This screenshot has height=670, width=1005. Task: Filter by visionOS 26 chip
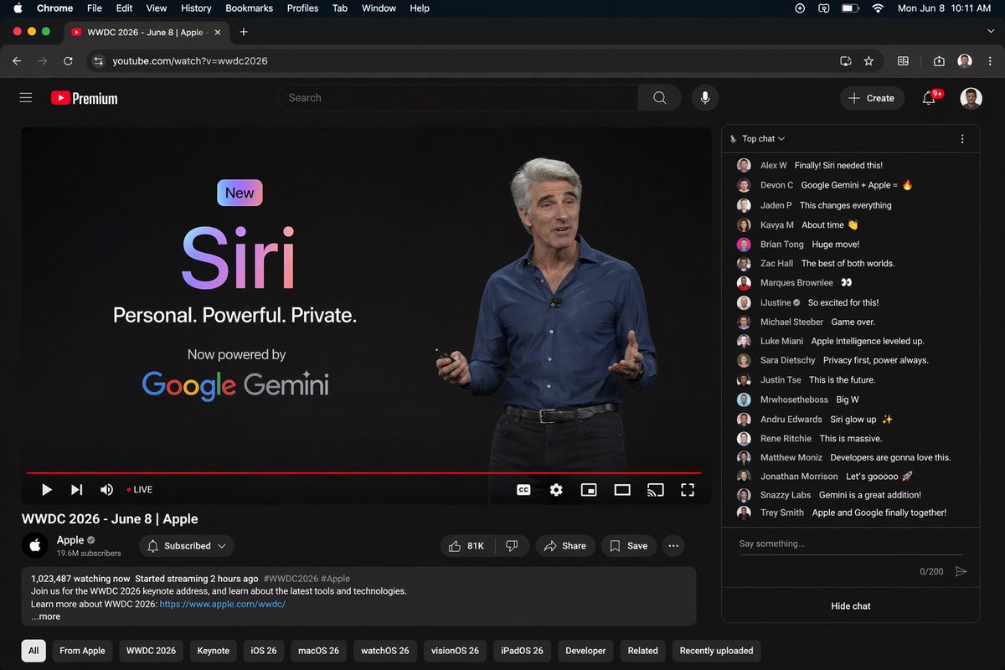point(455,651)
